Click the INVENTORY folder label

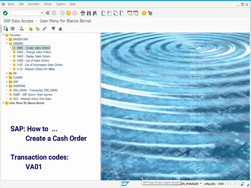click(x=21, y=39)
